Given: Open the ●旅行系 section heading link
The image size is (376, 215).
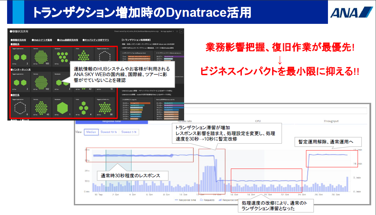Looking at the screenshot, I should pos(15,95).
